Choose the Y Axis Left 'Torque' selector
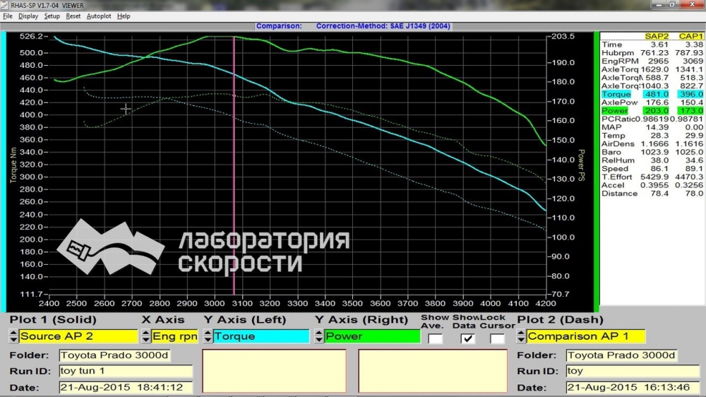 pos(261,337)
